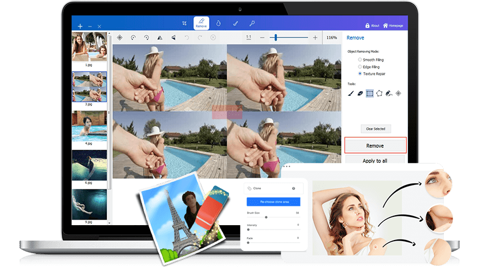Open thumbnail 1.jpg
The height and width of the screenshot is (267, 479).
coord(90,47)
